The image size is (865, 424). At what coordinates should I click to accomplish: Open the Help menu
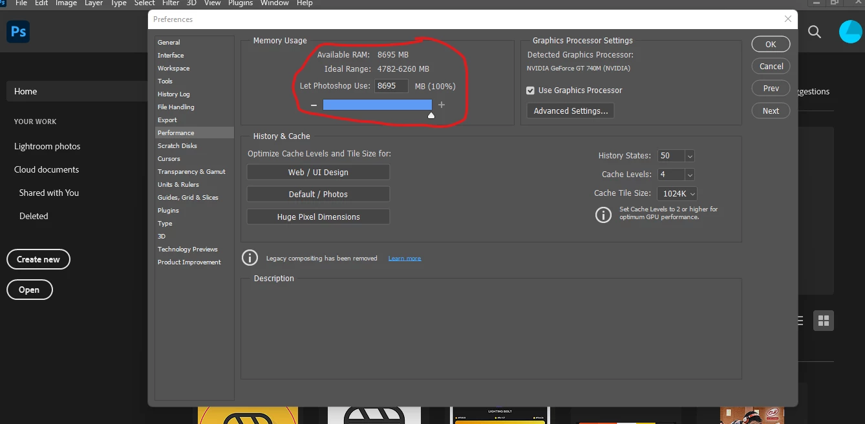tap(304, 3)
